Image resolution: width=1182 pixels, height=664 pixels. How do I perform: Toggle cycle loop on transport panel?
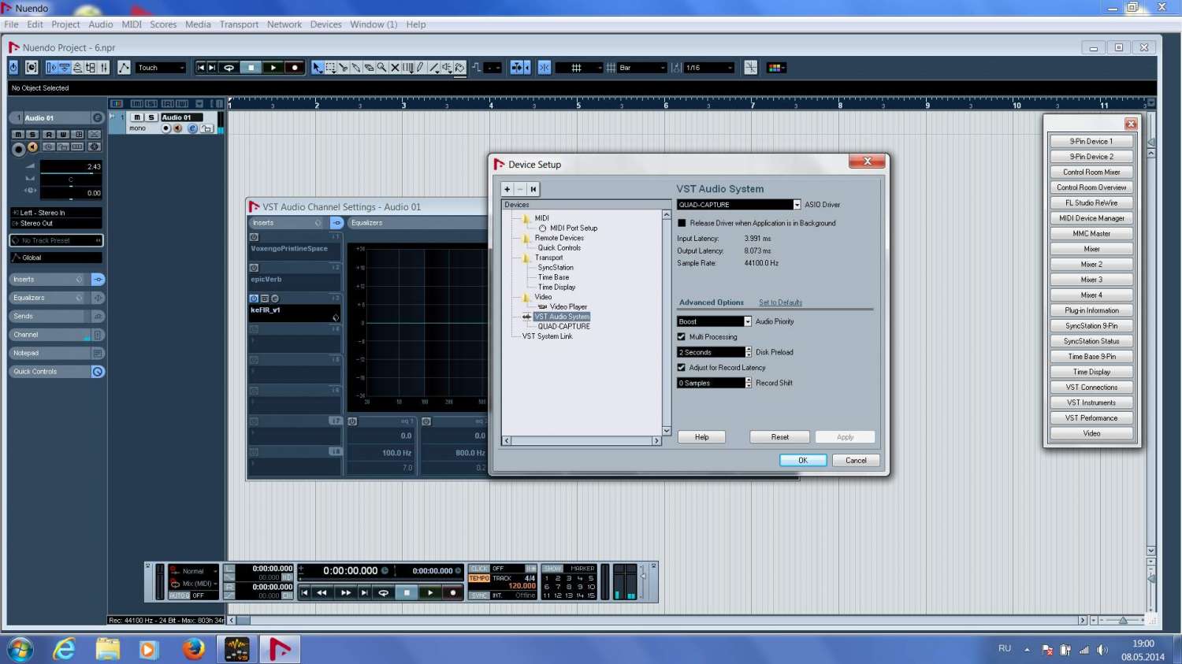[x=384, y=592]
